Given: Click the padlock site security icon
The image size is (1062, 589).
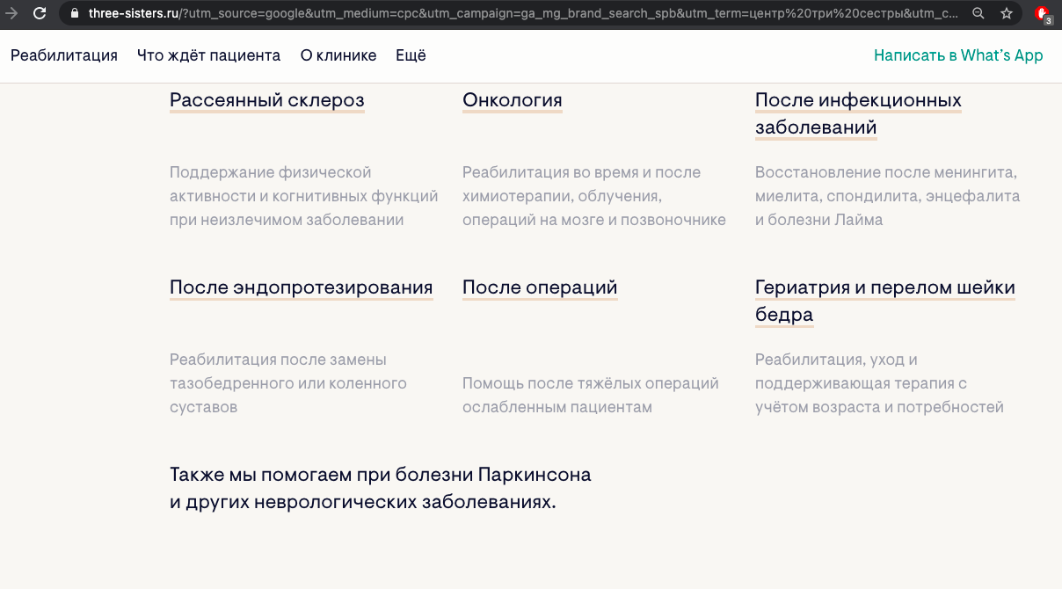Looking at the screenshot, I should tap(74, 14).
